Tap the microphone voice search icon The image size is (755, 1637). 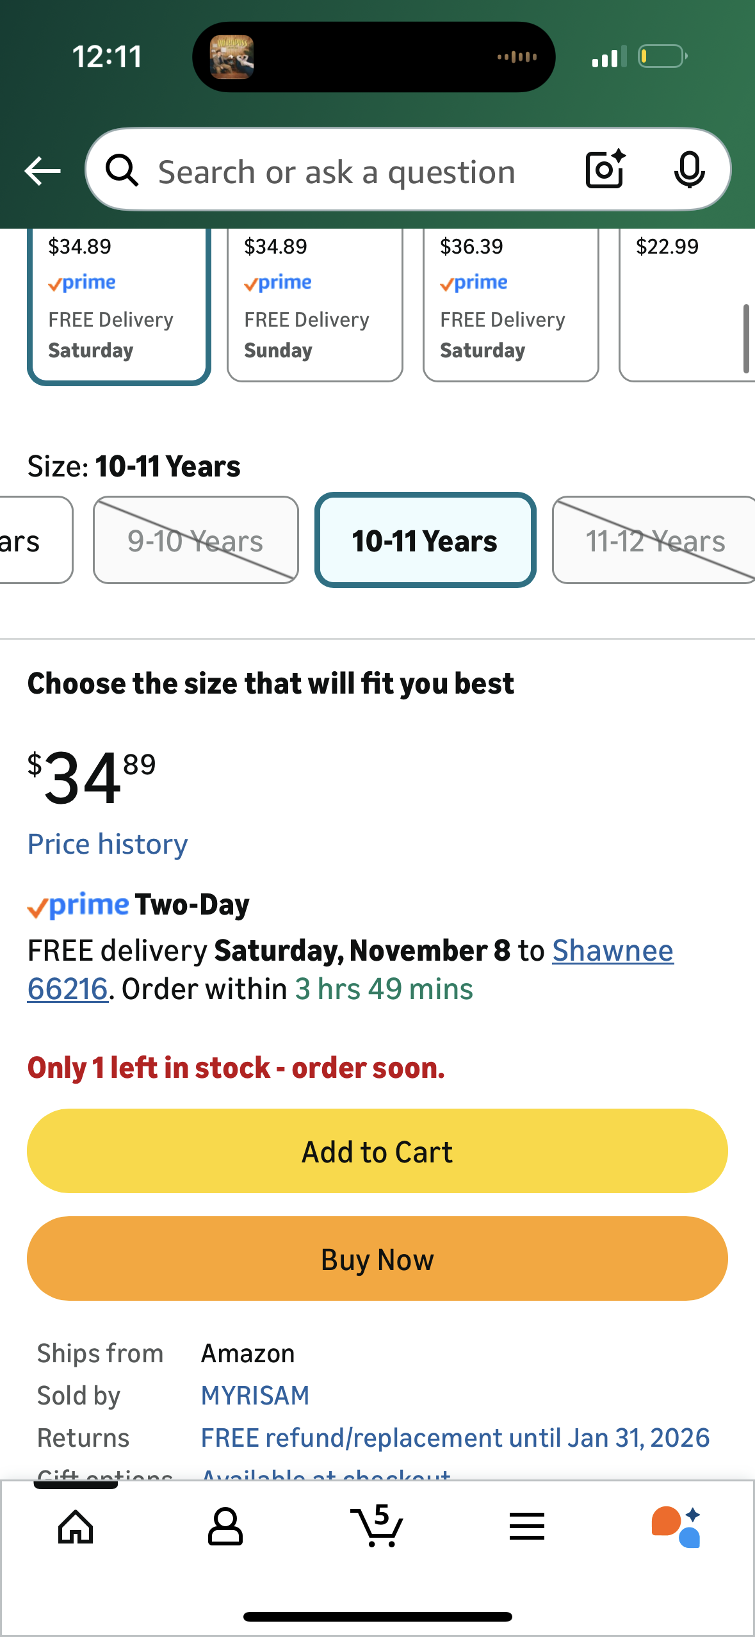tap(689, 170)
